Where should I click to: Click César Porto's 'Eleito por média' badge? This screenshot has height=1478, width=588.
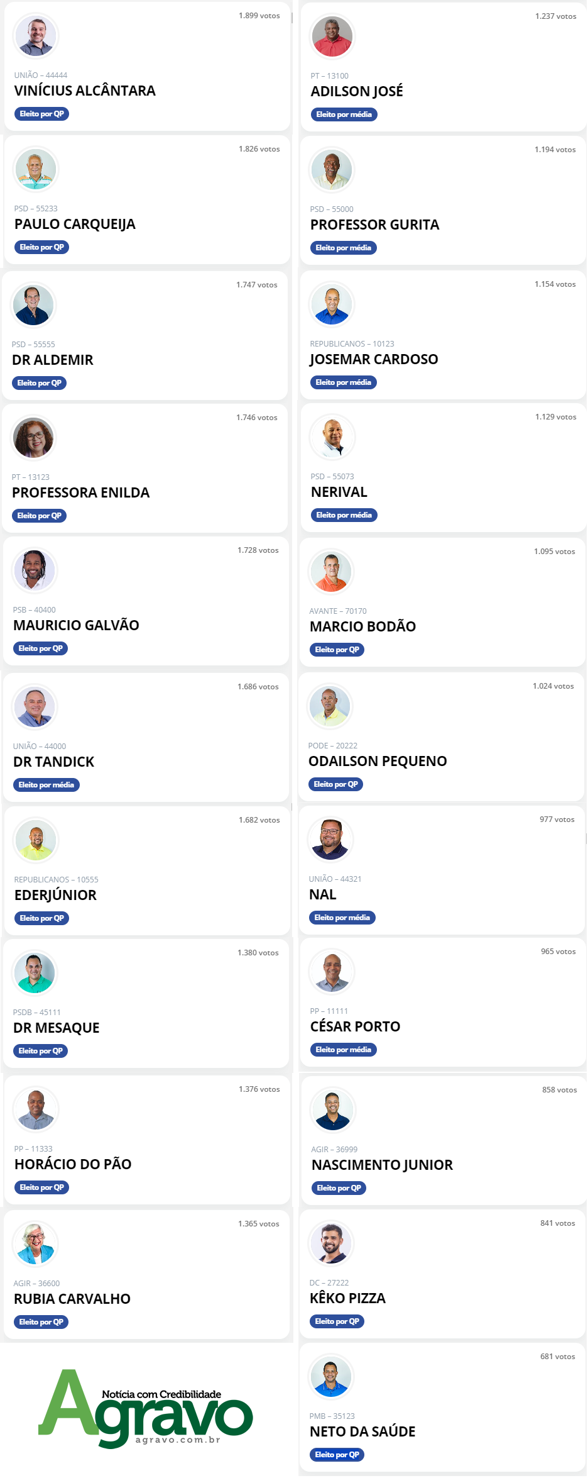(x=343, y=1050)
